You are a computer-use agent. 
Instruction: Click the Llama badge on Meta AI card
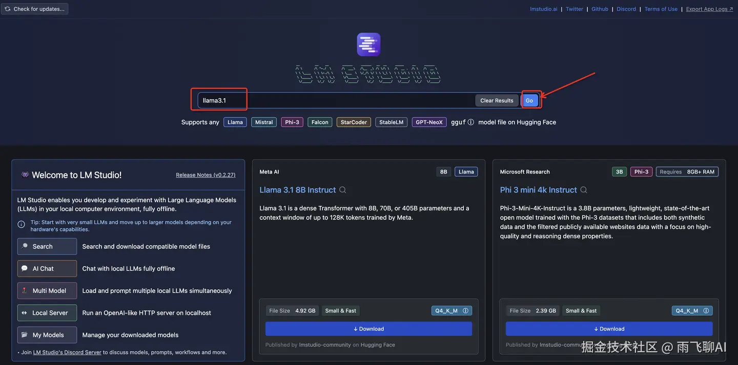click(466, 172)
